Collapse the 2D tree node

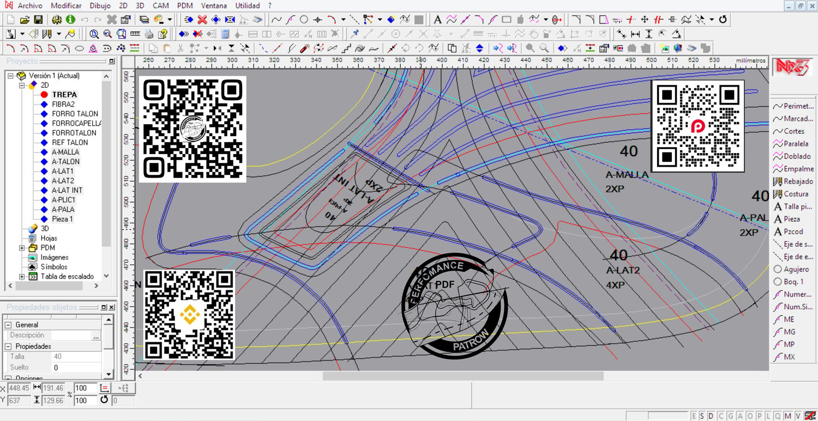pos(22,85)
